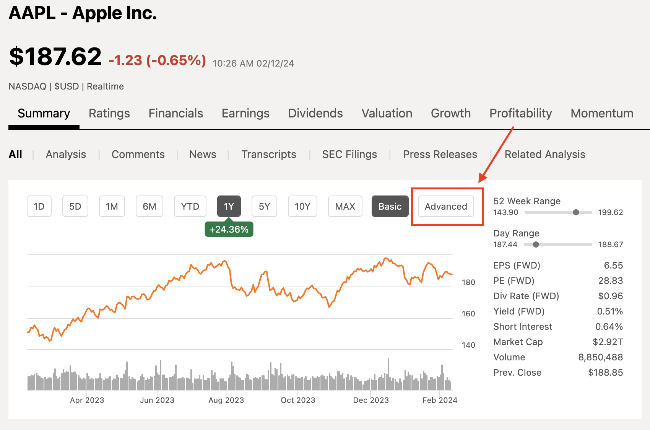Open the Analysis filter under All
Screen dimensions: 650x430
pos(65,154)
